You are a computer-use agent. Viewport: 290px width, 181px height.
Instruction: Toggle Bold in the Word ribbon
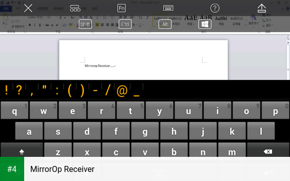(x=30, y=25)
